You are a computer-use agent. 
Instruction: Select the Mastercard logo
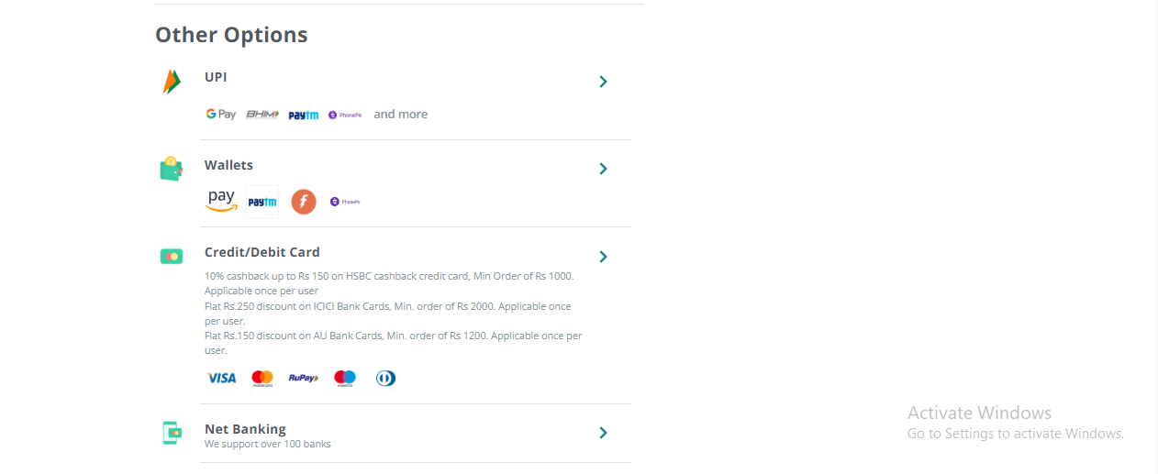tap(262, 378)
